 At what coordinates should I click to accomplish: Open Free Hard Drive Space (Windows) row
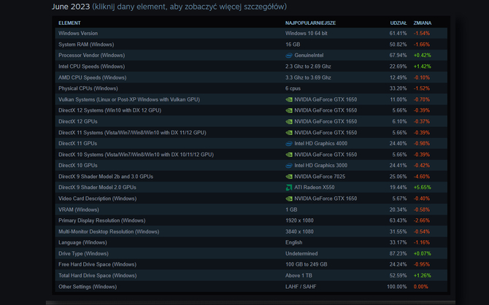point(251,264)
